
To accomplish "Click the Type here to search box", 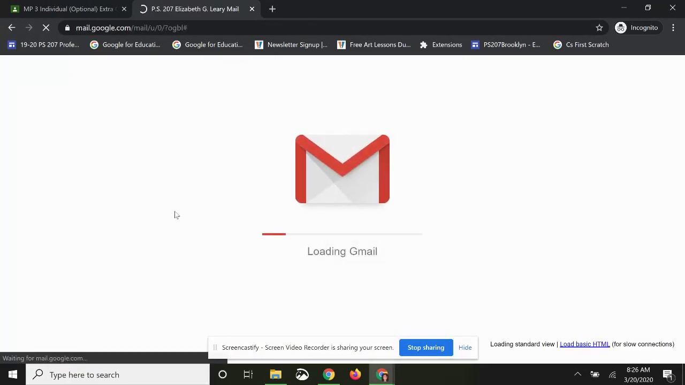I will coord(118,375).
